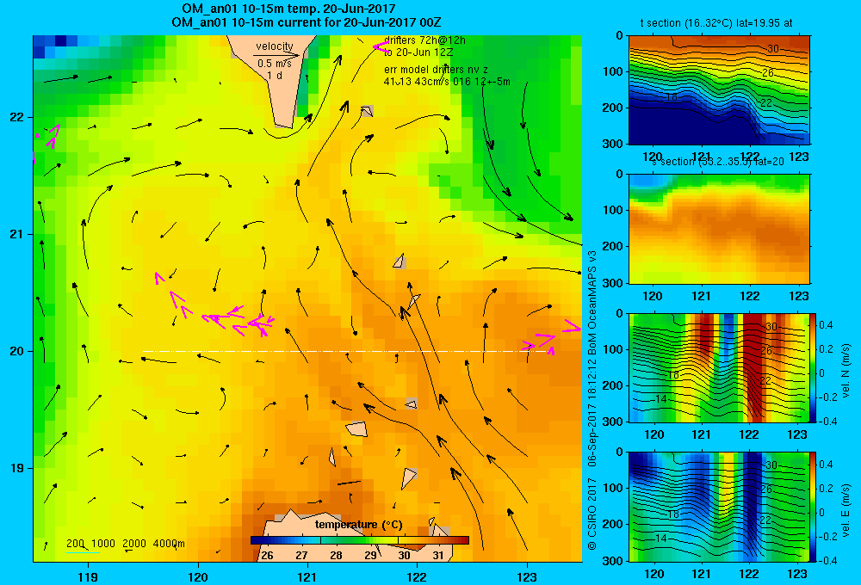This screenshot has width=861, height=585.
Task: Click depth label '300' of the s section
Action: pyautogui.click(x=614, y=283)
